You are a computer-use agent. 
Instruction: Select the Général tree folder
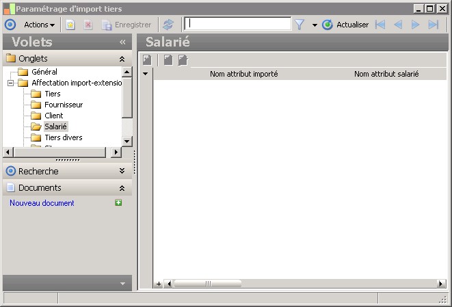(x=44, y=72)
